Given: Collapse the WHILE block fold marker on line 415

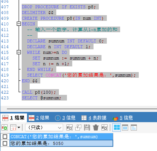Looking at the screenshot, I should pyautogui.click(x=19, y=52).
